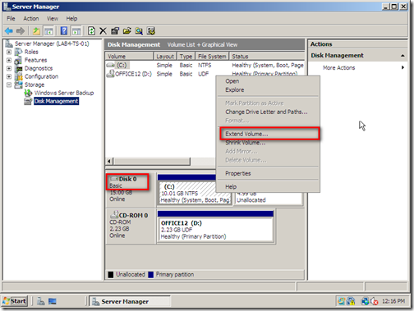Select the (C:) partition in graphical view

[195, 194]
